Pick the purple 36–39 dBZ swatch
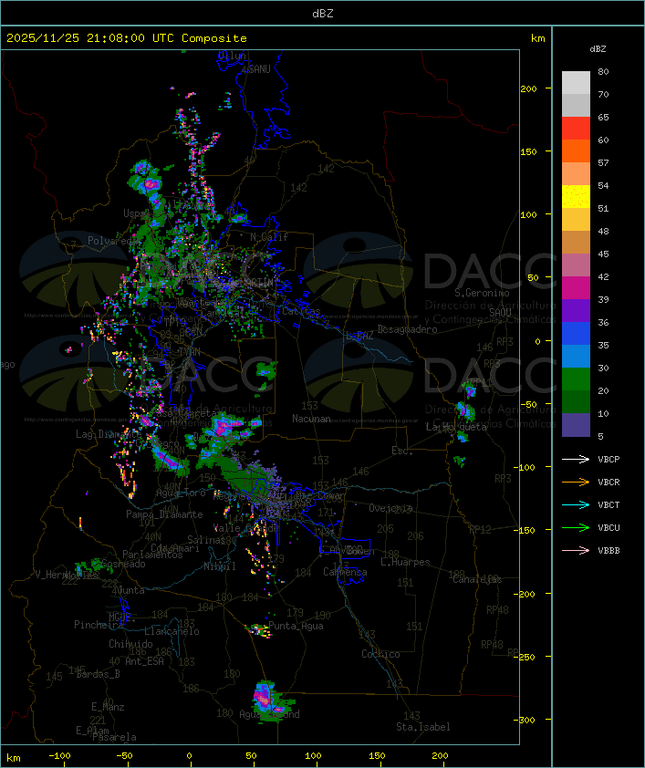645x768 pixels. tap(576, 310)
